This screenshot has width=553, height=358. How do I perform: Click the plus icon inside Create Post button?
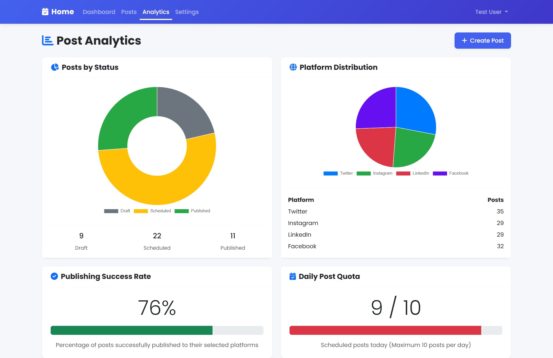(464, 41)
